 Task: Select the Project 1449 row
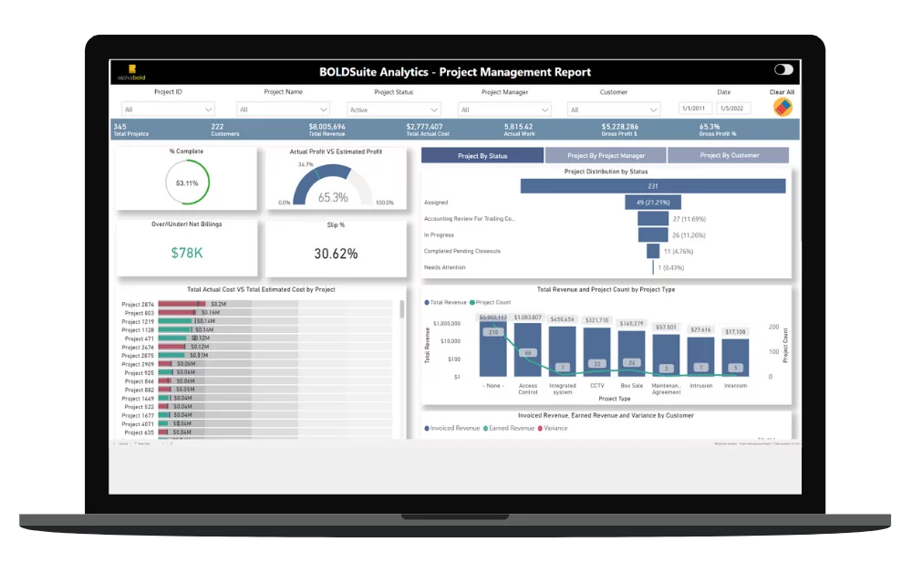256,398
